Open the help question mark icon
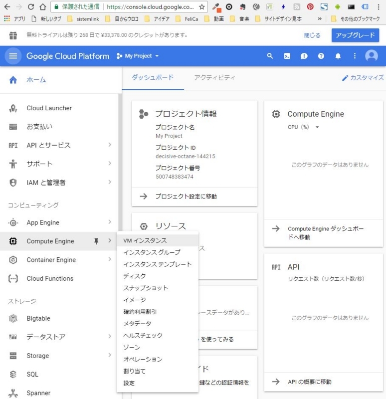Screen dimensions: 386x399 (321, 56)
